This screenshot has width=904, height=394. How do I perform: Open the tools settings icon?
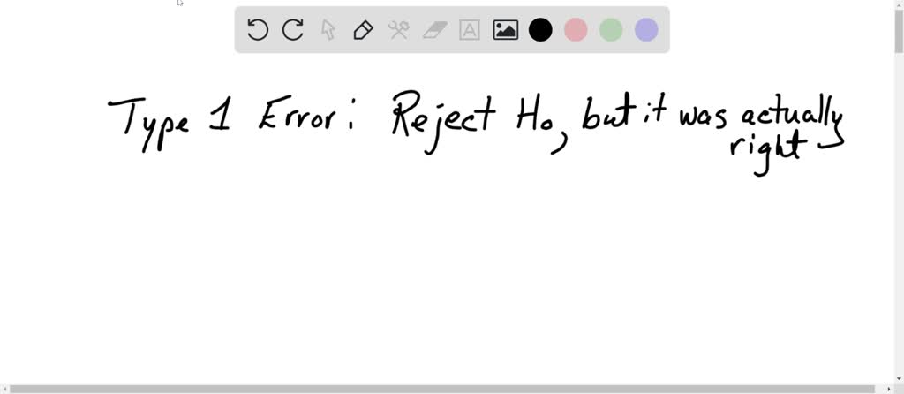pyautogui.click(x=398, y=29)
